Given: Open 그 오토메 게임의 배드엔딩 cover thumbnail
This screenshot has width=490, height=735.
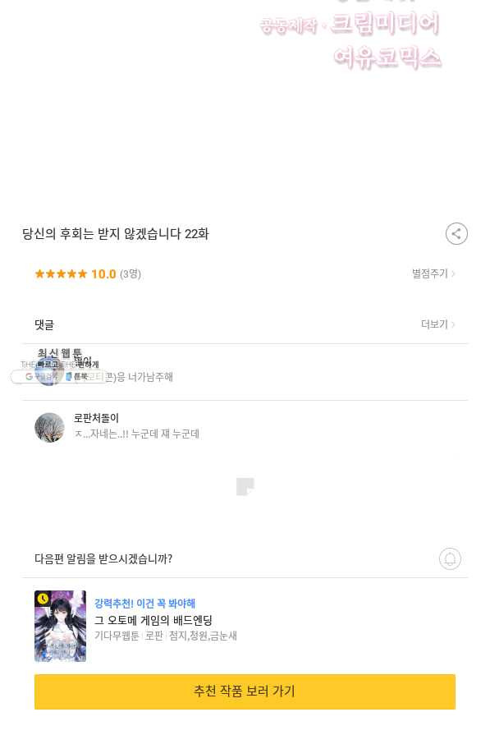Looking at the screenshot, I should pos(61,627).
